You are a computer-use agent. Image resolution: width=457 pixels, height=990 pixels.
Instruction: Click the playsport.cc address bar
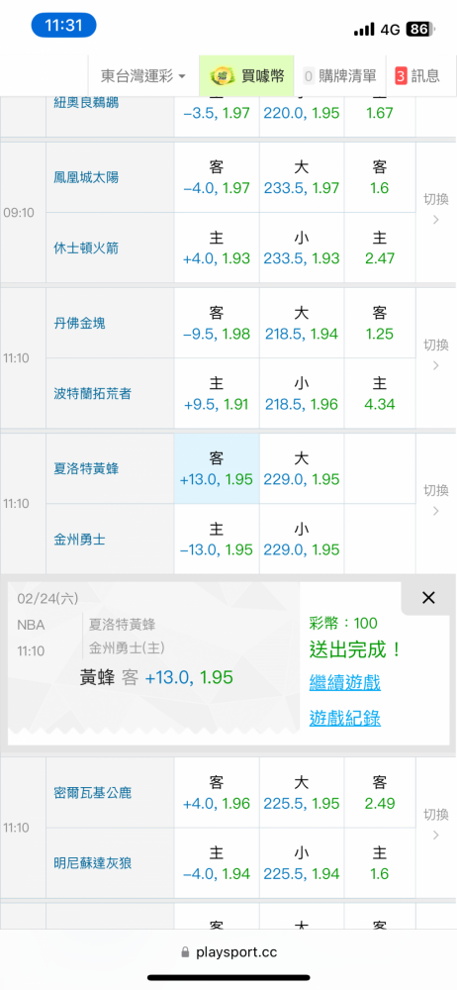coord(228,952)
